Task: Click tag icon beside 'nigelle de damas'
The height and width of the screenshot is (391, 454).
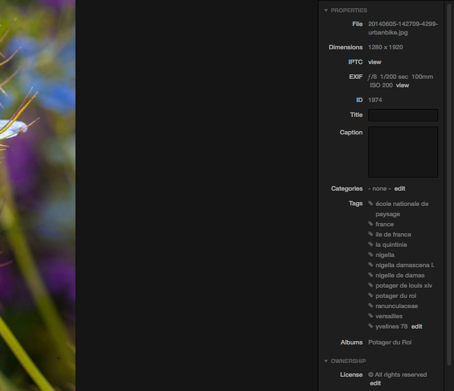Action: coord(371,275)
